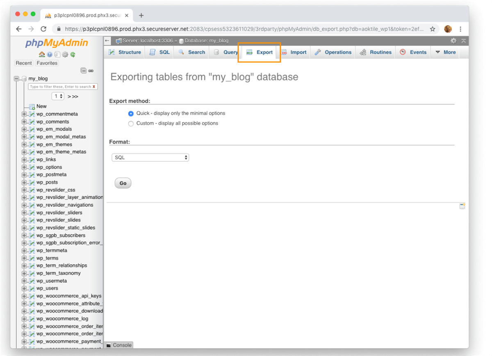Click the navigation panel settings gear
Image resolution: width=492 pixels, height=356 pixels.
(x=65, y=54)
